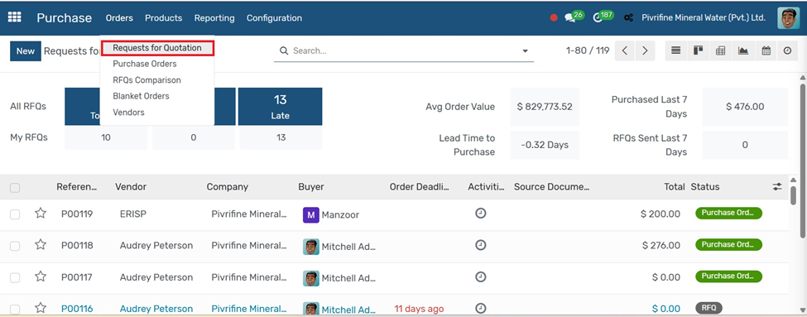Screen dimensions: 807x317
Task: Switch to the Pivot table view icon
Action: coord(721,51)
